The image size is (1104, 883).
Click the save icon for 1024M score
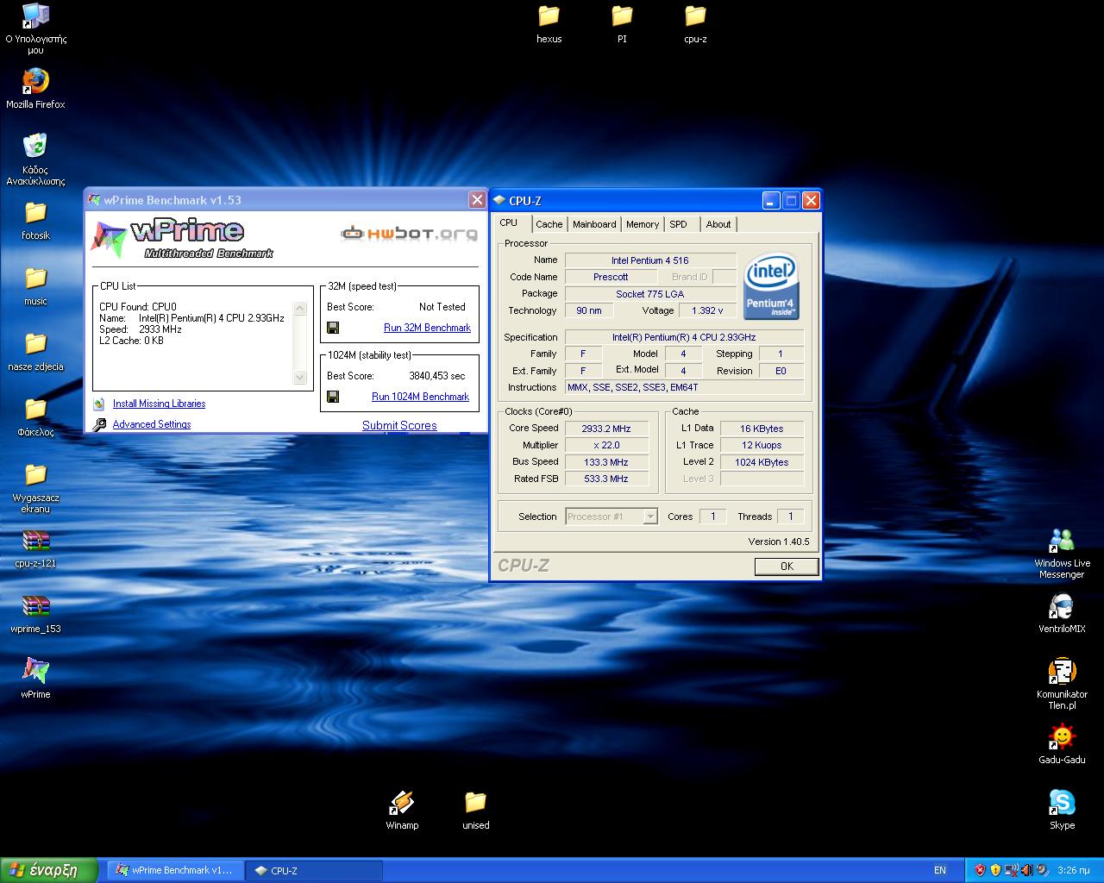[333, 397]
